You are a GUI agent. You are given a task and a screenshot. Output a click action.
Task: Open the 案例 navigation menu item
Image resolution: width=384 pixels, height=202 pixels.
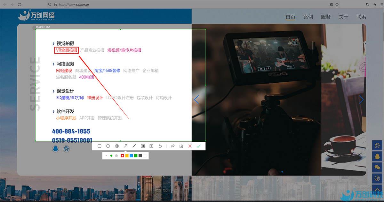[x=308, y=17]
